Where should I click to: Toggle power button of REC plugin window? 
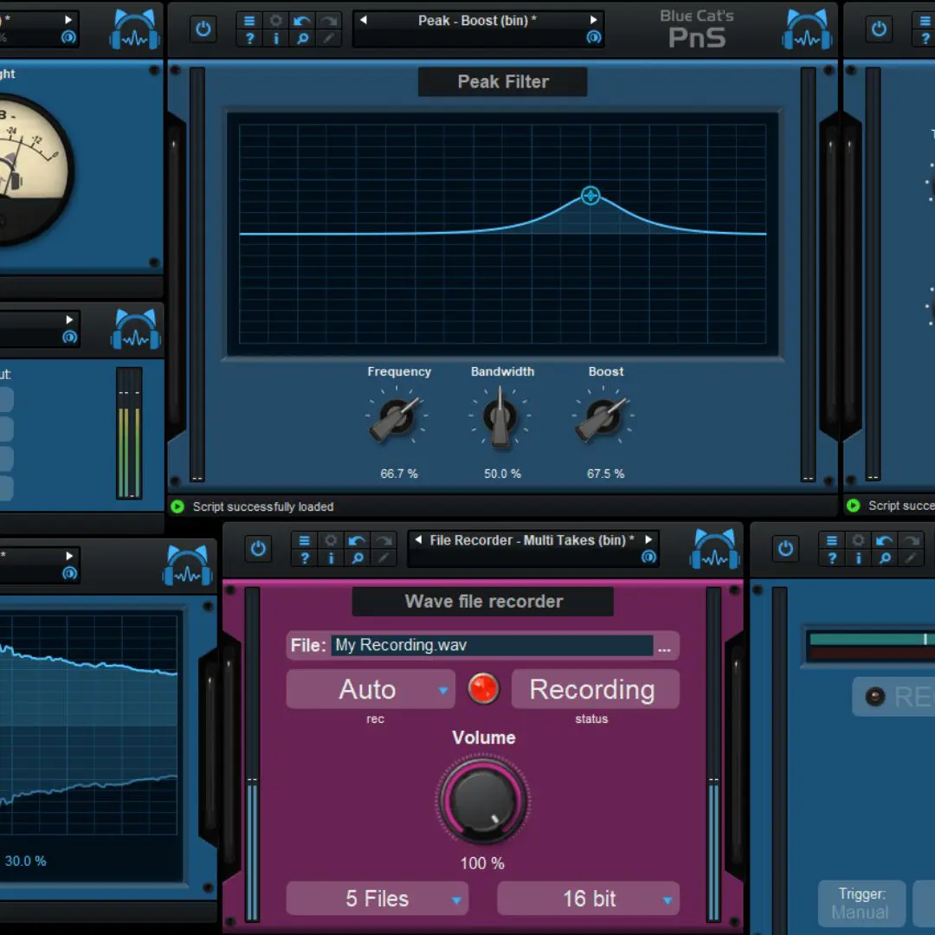click(784, 548)
